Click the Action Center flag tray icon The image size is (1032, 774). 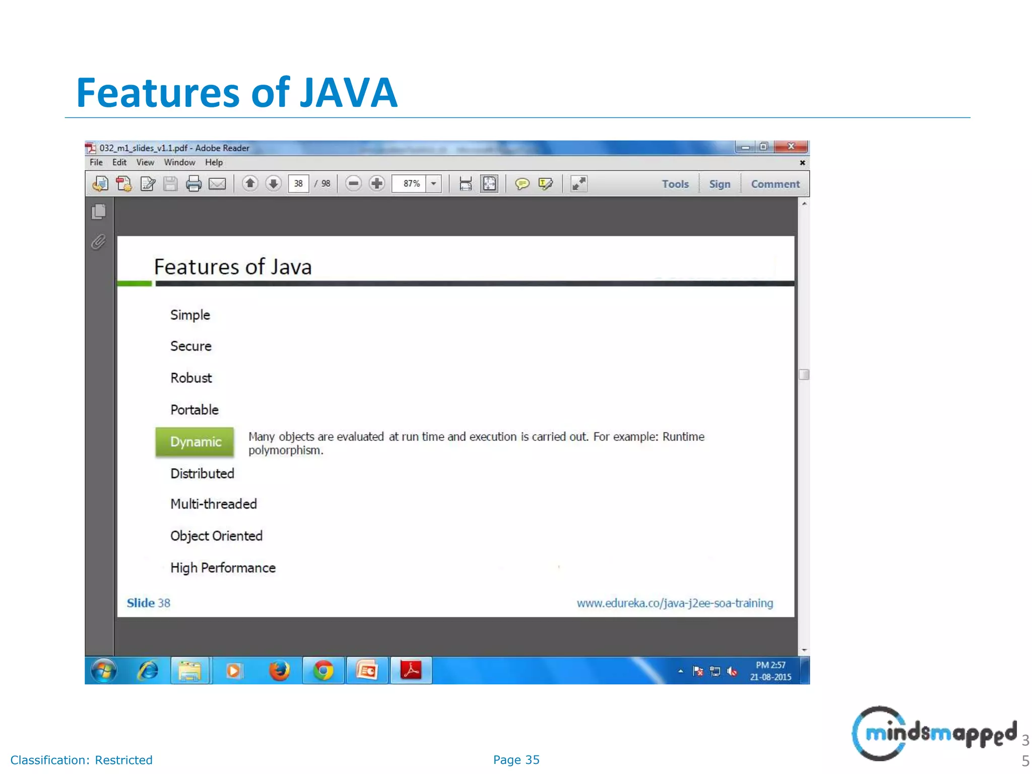click(x=698, y=671)
